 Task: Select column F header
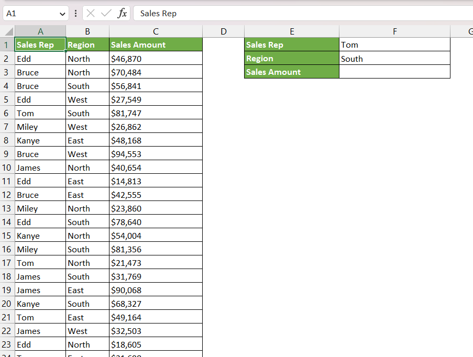pyautogui.click(x=394, y=31)
